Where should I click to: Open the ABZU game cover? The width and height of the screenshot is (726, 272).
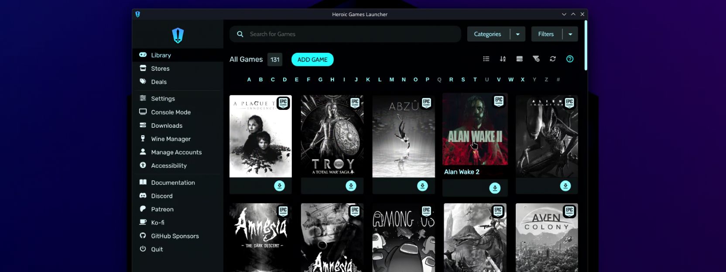pos(404,136)
